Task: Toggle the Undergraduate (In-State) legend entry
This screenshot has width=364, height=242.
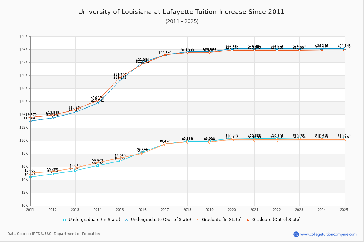Action: pos(91,220)
